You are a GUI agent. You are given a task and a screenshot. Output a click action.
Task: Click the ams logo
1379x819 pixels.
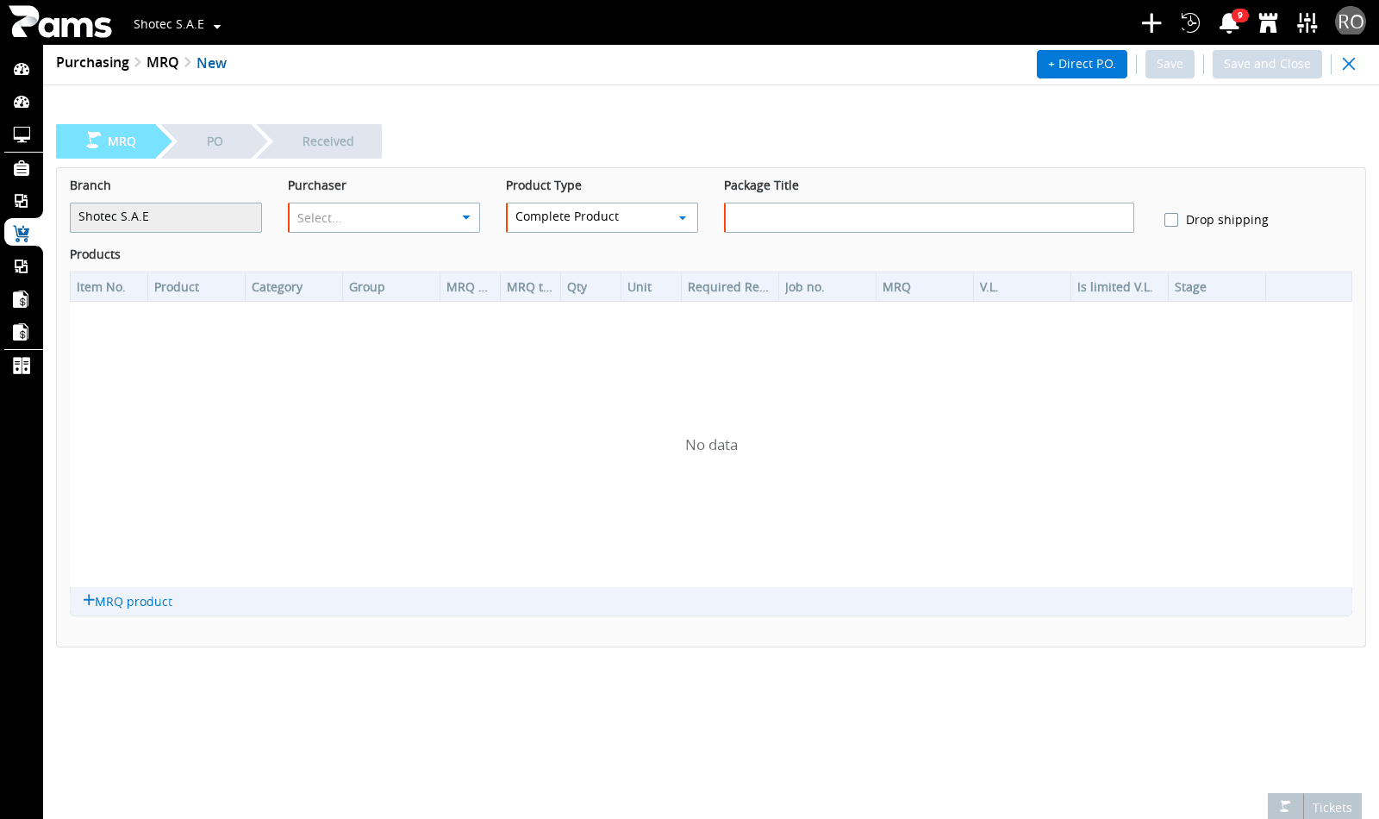coord(60,22)
